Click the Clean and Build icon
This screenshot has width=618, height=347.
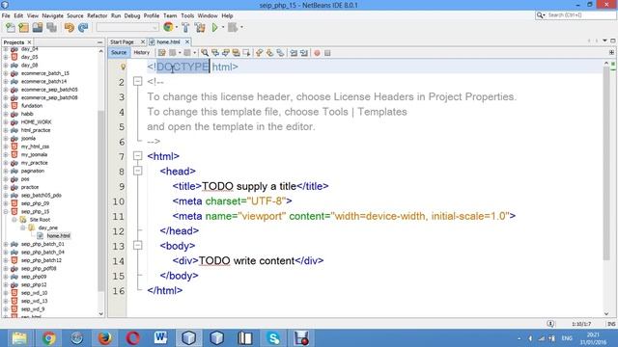(x=200, y=28)
